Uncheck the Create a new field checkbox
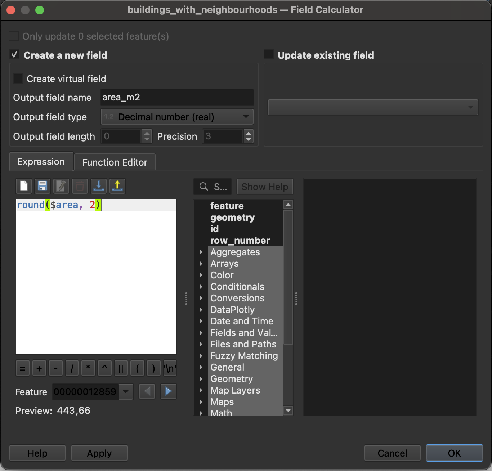492x471 pixels. pos(14,55)
